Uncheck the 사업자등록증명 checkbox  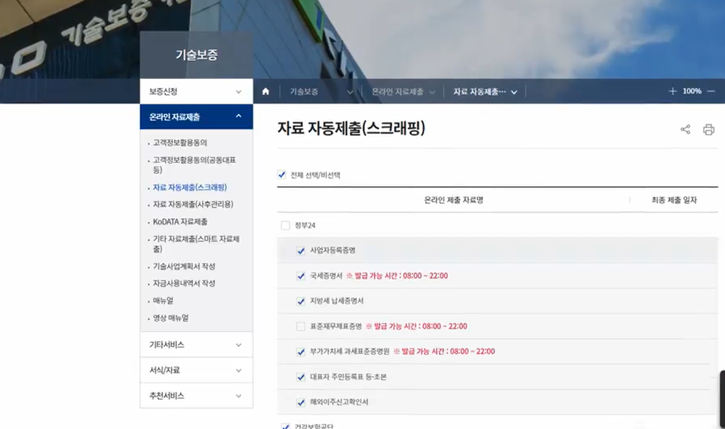(301, 250)
